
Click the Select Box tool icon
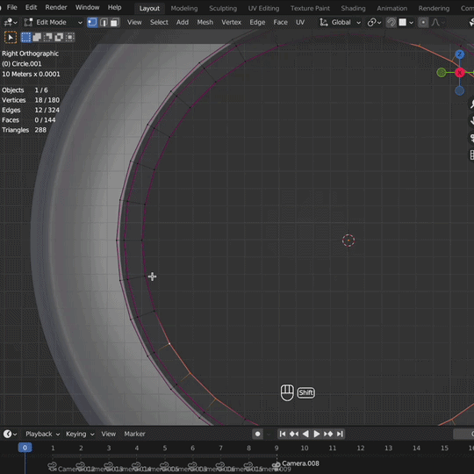coord(11,38)
